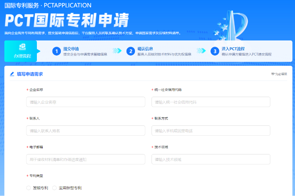Viewport: 295px width, 196px height.
Task: Click the 统一社会信用代码 field label
Action: [x=168, y=90]
